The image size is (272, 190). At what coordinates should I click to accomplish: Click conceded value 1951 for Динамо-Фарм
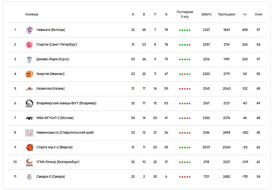tap(226, 59)
